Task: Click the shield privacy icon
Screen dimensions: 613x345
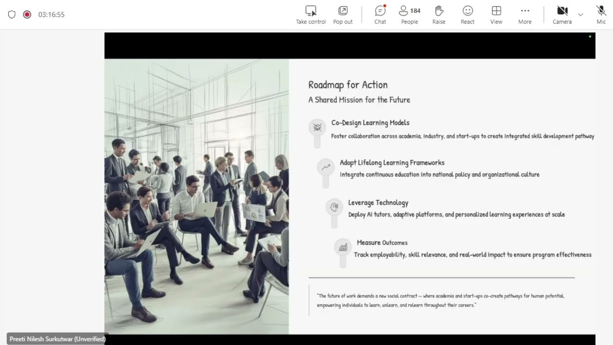Action: (12, 14)
